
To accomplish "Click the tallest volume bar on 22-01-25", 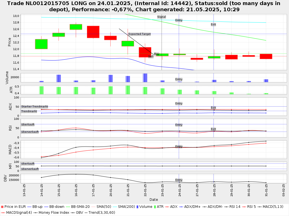I will click(145, 78).
